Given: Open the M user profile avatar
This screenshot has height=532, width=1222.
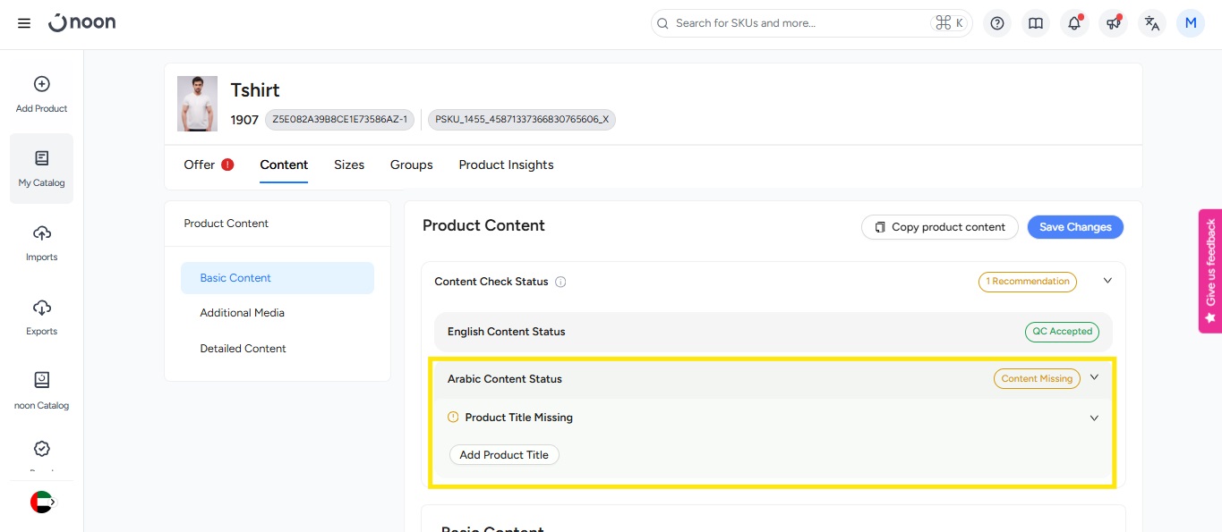Looking at the screenshot, I should [1190, 23].
